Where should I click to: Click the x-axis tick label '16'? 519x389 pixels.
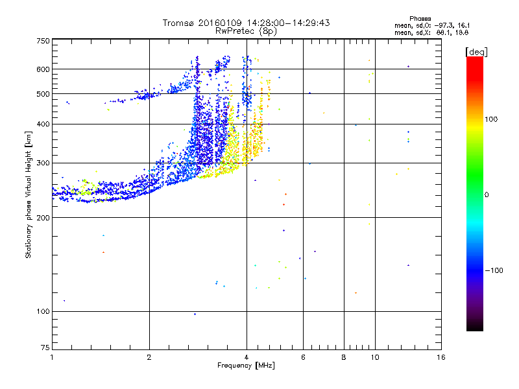click(441, 357)
